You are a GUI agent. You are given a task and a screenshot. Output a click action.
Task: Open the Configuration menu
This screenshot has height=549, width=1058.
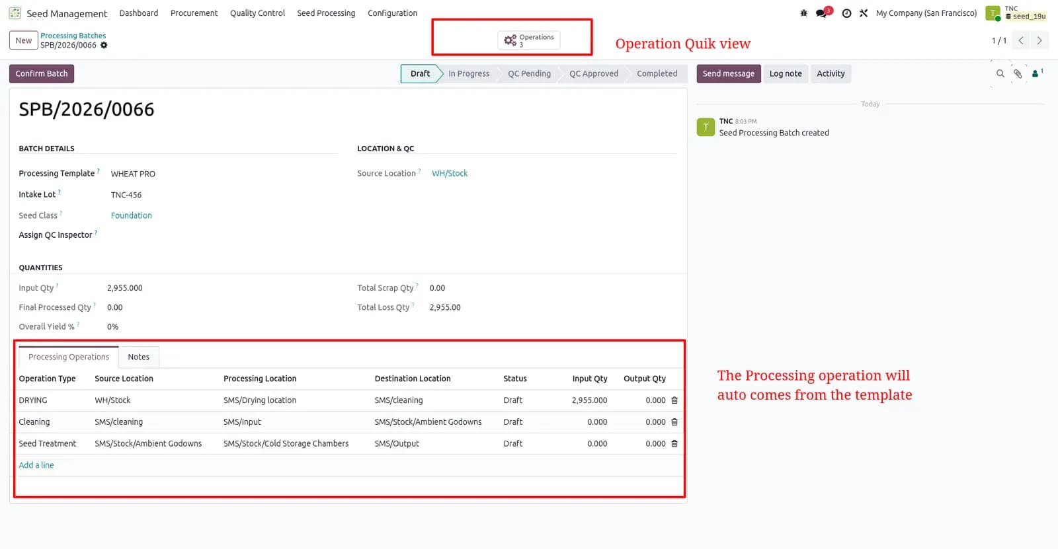(392, 13)
